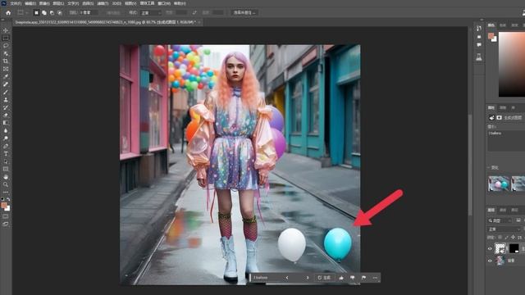Enable Subtract from Selection mode

tap(52, 13)
